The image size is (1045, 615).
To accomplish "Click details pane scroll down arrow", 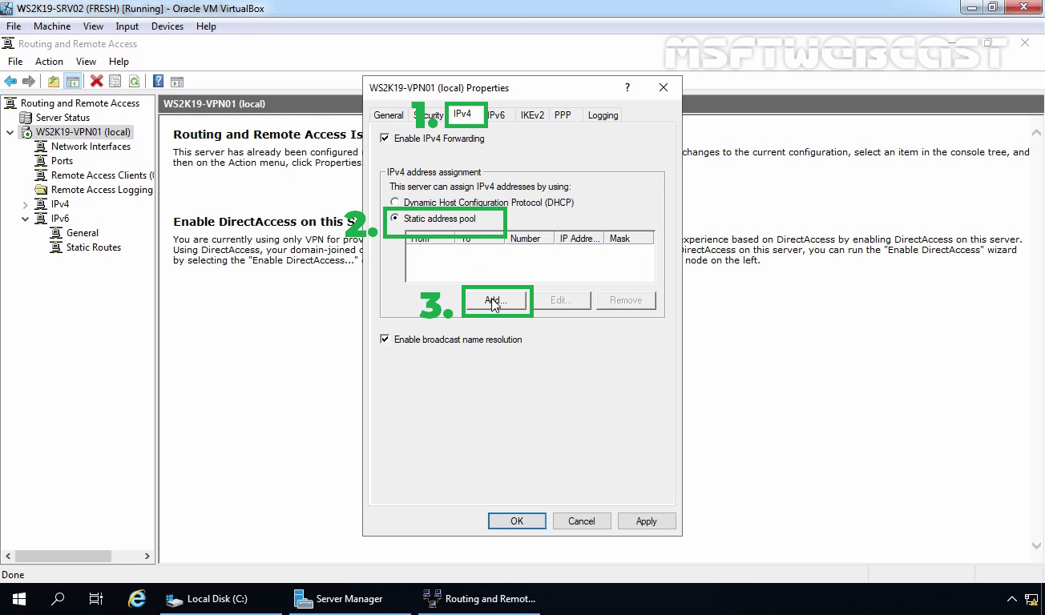I will 1036,546.
